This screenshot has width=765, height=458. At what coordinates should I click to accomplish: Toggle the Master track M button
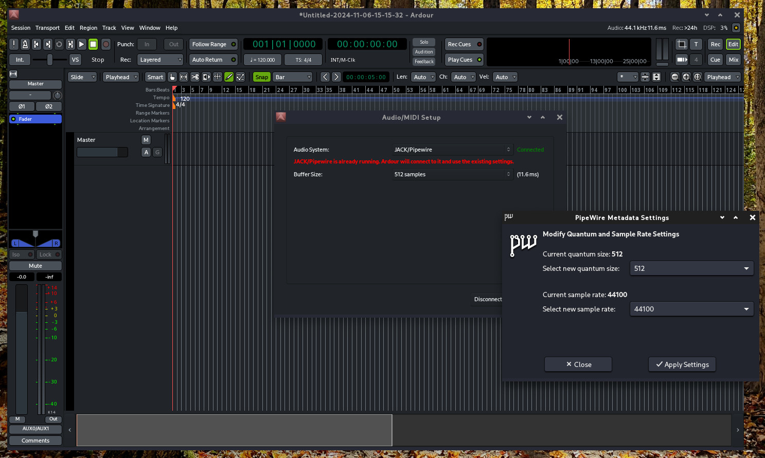click(x=146, y=140)
